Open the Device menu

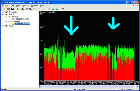point(25,6)
